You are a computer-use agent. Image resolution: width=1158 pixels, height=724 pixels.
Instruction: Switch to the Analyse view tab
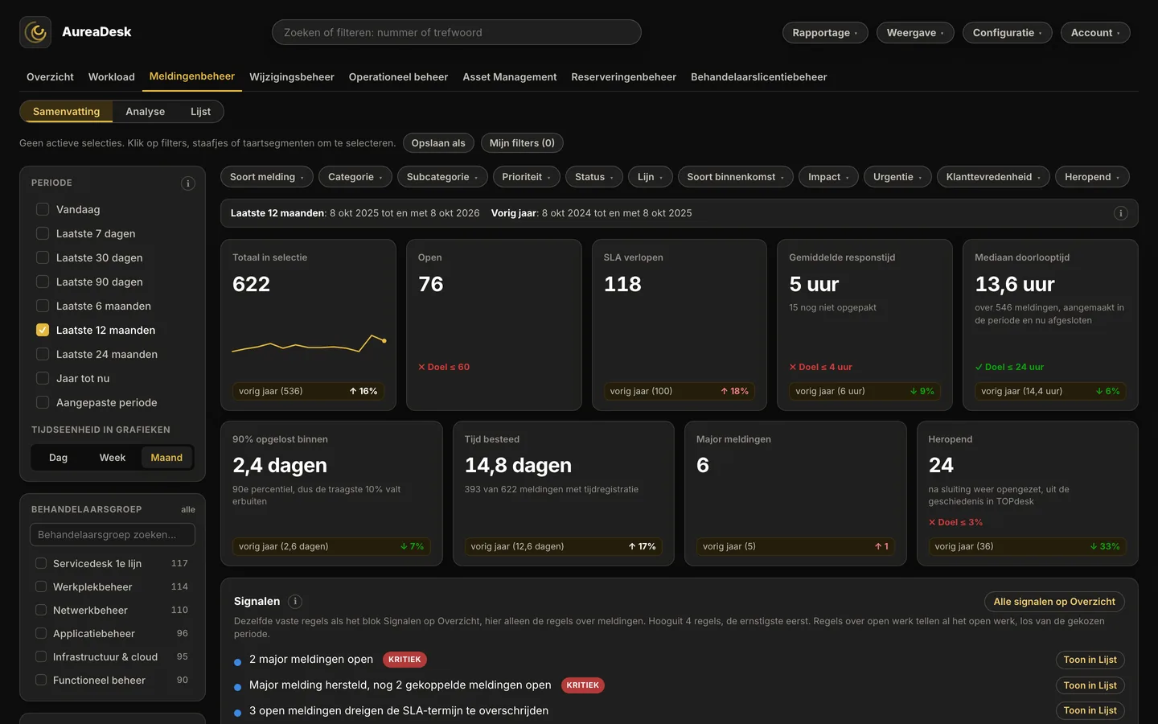pos(146,112)
